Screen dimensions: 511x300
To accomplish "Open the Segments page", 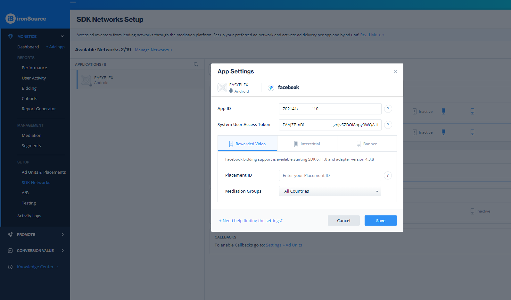I will [31, 146].
